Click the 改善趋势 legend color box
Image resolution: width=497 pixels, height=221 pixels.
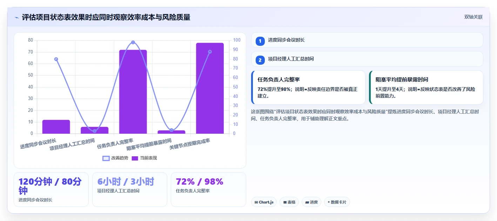[106, 158]
